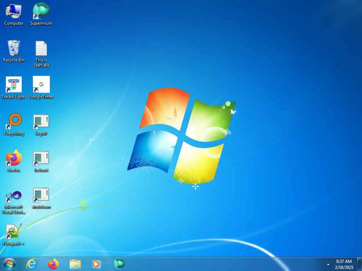362x271 pixels.
Task: Open the clock showing 8:37 AM
Action: 344,264
